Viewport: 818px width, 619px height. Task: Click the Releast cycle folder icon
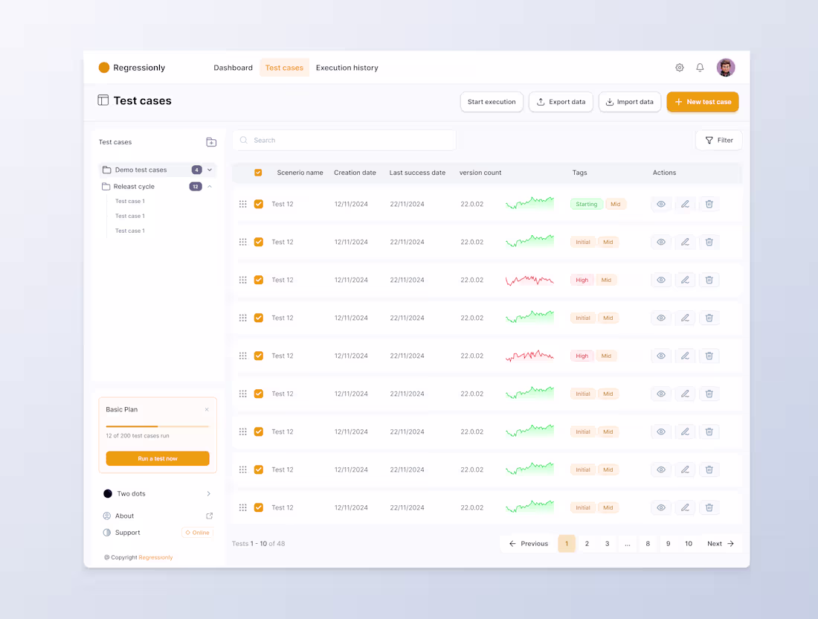click(106, 186)
